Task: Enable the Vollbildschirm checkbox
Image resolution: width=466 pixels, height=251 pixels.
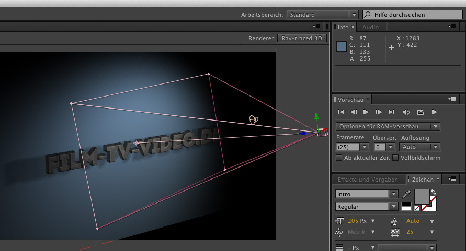Action: coord(395,158)
